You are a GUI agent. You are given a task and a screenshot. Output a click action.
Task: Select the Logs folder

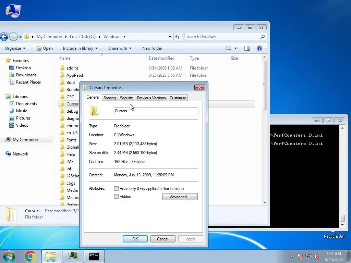71,183
